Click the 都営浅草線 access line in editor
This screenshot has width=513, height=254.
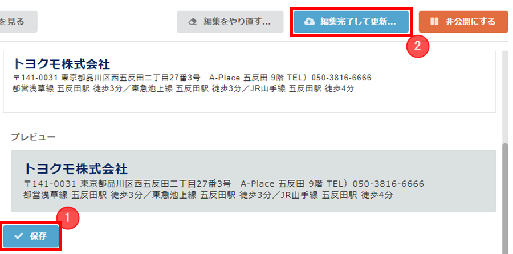[x=183, y=89]
